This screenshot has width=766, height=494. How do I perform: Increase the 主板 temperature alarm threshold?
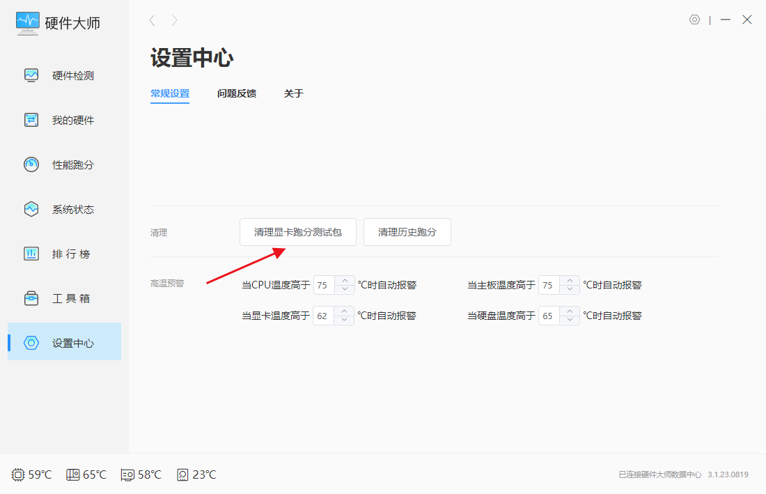point(570,281)
